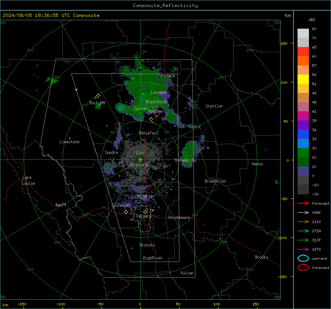Image resolution: width=331 pixels, height=309 pixels.
Task: Click the Strathmore town label
Action: point(179,218)
